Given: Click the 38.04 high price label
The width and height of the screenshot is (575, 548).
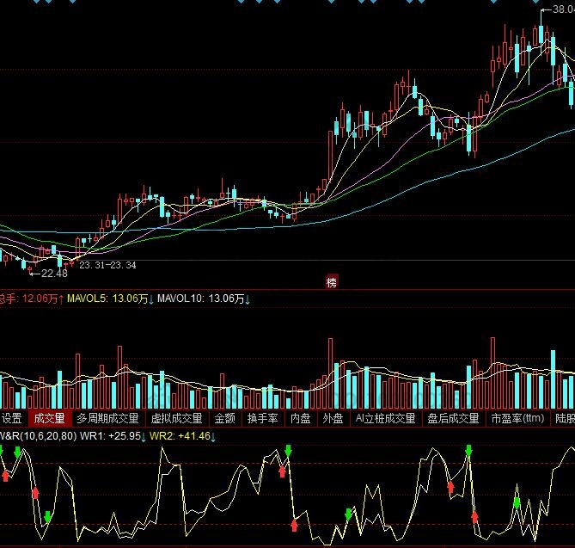Looking at the screenshot, I should coord(562,12).
